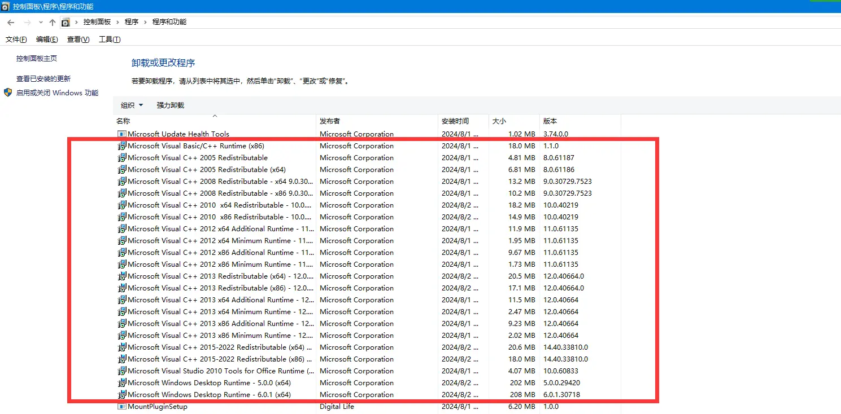Click the Back navigation arrow
841x414 pixels.
(x=11, y=22)
